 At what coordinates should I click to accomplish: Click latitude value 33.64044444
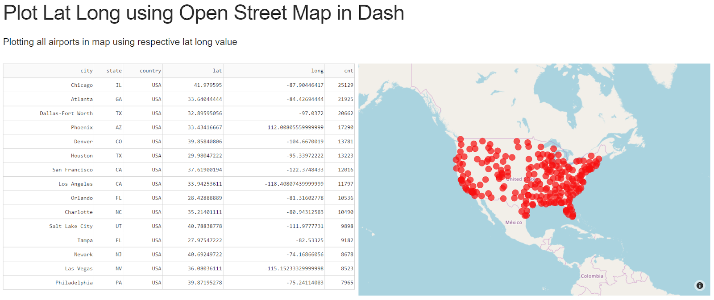click(x=193, y=99)
